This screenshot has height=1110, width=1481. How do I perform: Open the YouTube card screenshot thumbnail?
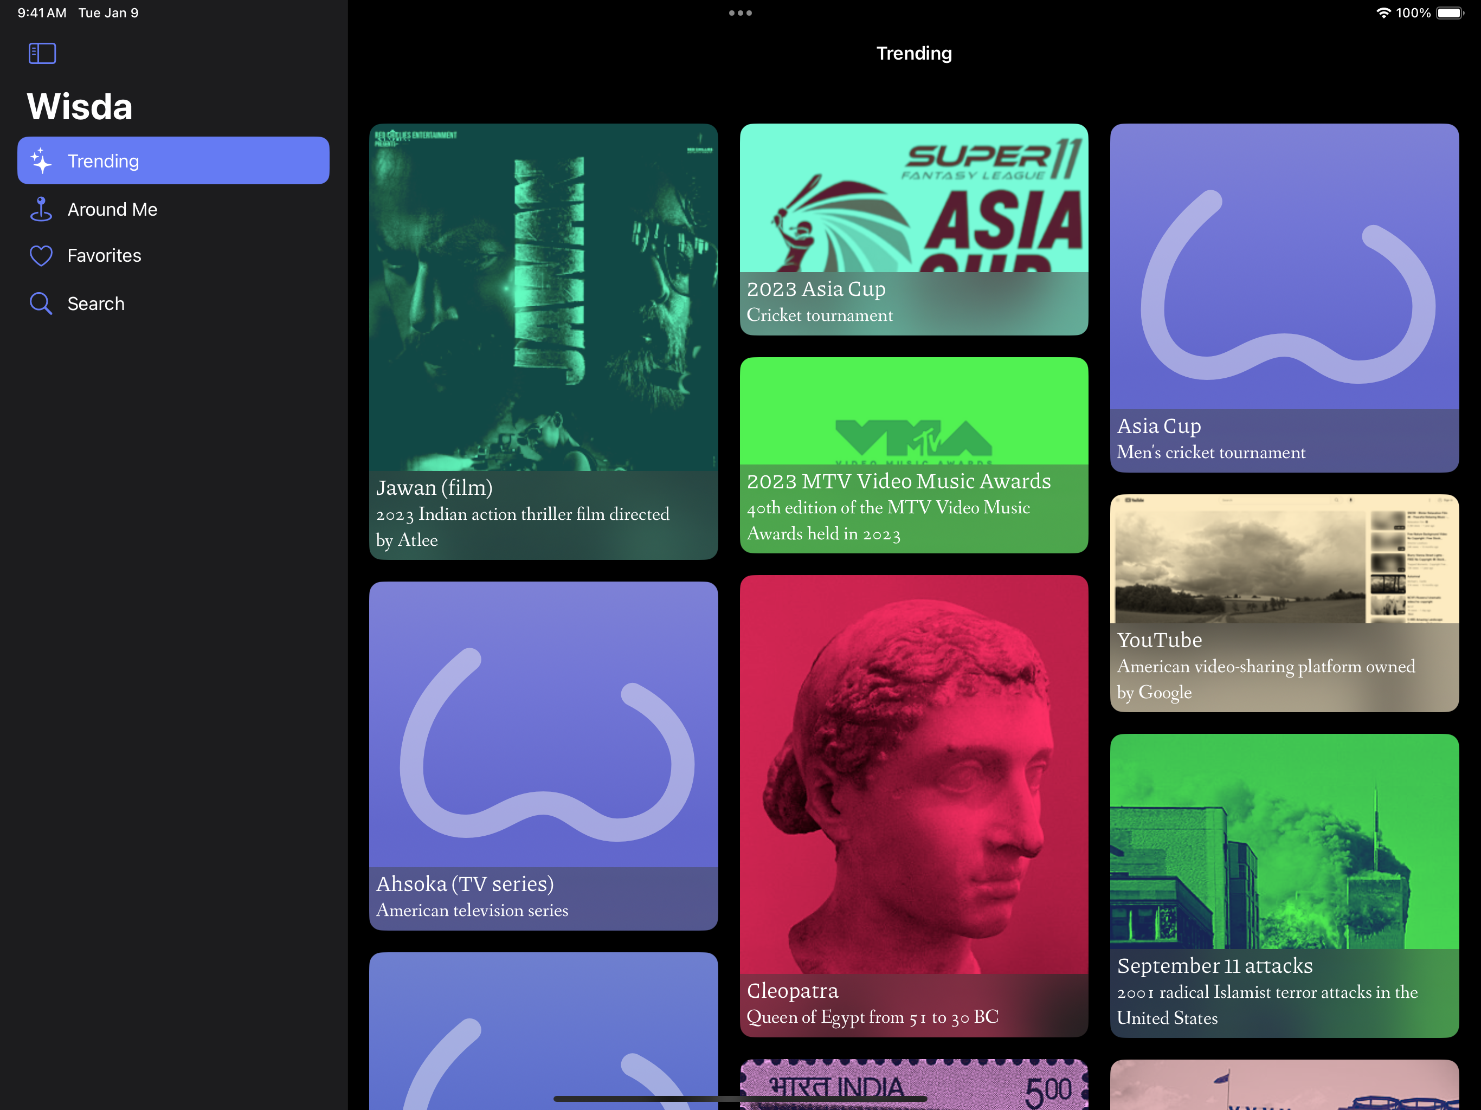(x=1284, y=559)
